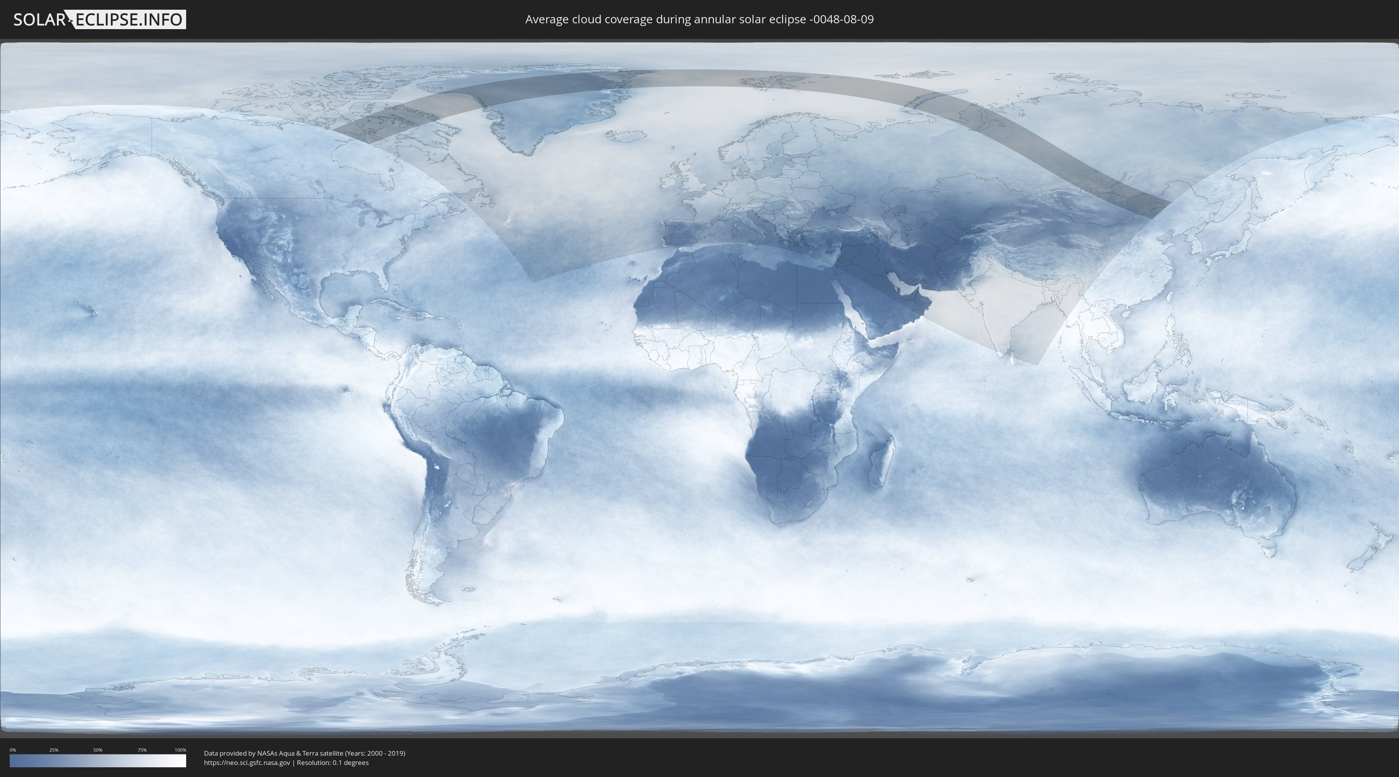
Task: Click the cloud coverage title text
Action: tap(699, 19)
